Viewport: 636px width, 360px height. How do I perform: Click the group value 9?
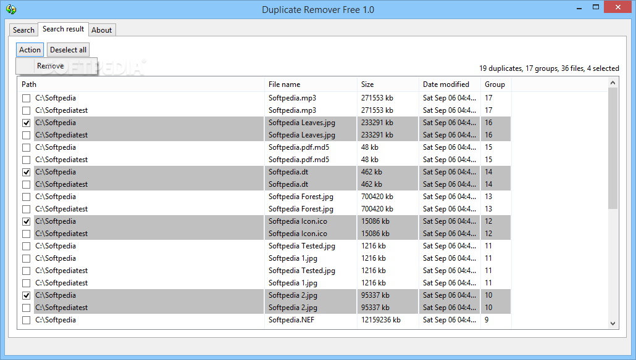click(x=487, y=320)
